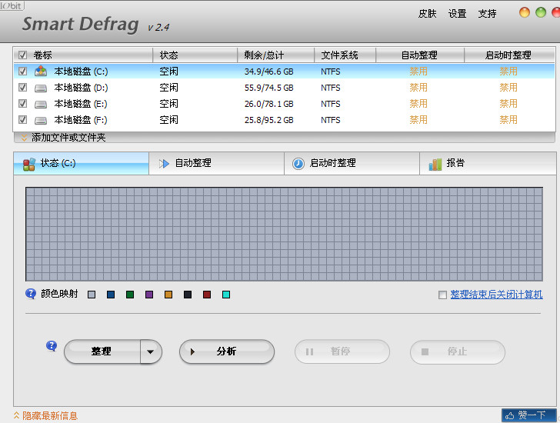This screenshot has width=560, height=423.
Task: Click the green window control button
Action: (x=541, y=12)
